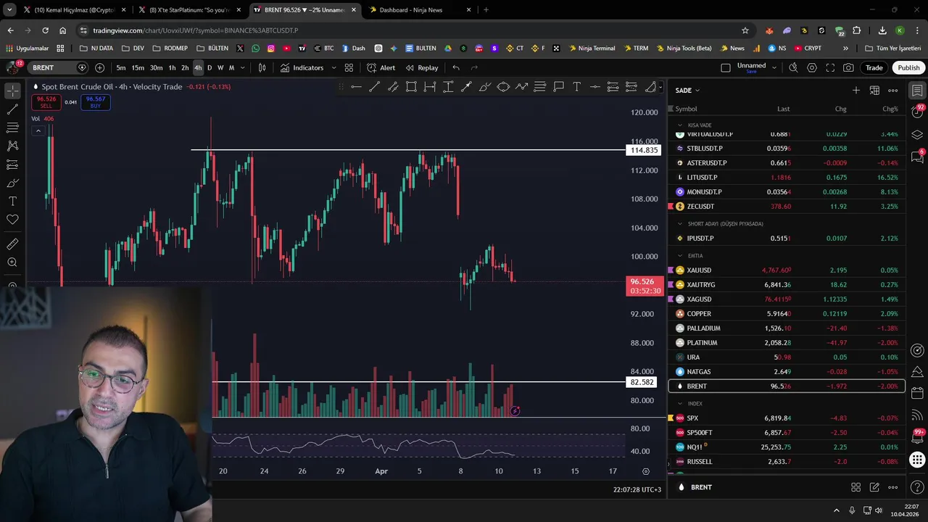The width and height of the screenshot is (928, 522).
Task: Add symbol compare plus button
Action: (x=99, y=67)
